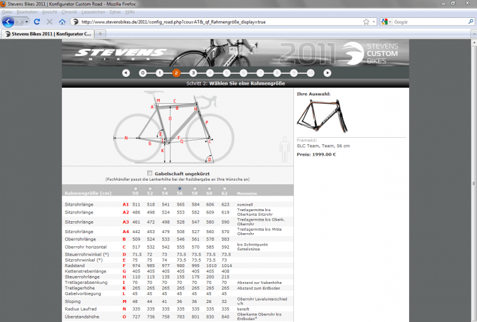Jump to configurator step 4
Screen dimensions: 477x322
tap(210, 73)
